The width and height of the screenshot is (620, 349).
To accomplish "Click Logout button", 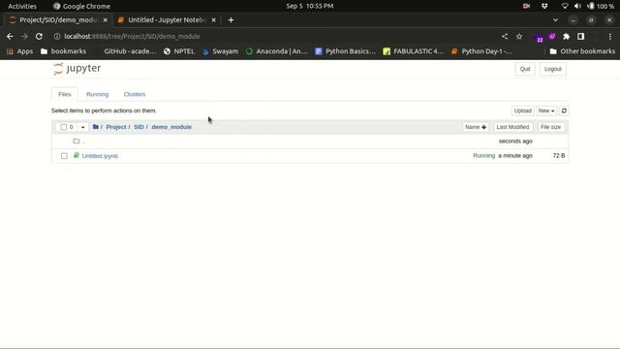I will click(553, 69).
